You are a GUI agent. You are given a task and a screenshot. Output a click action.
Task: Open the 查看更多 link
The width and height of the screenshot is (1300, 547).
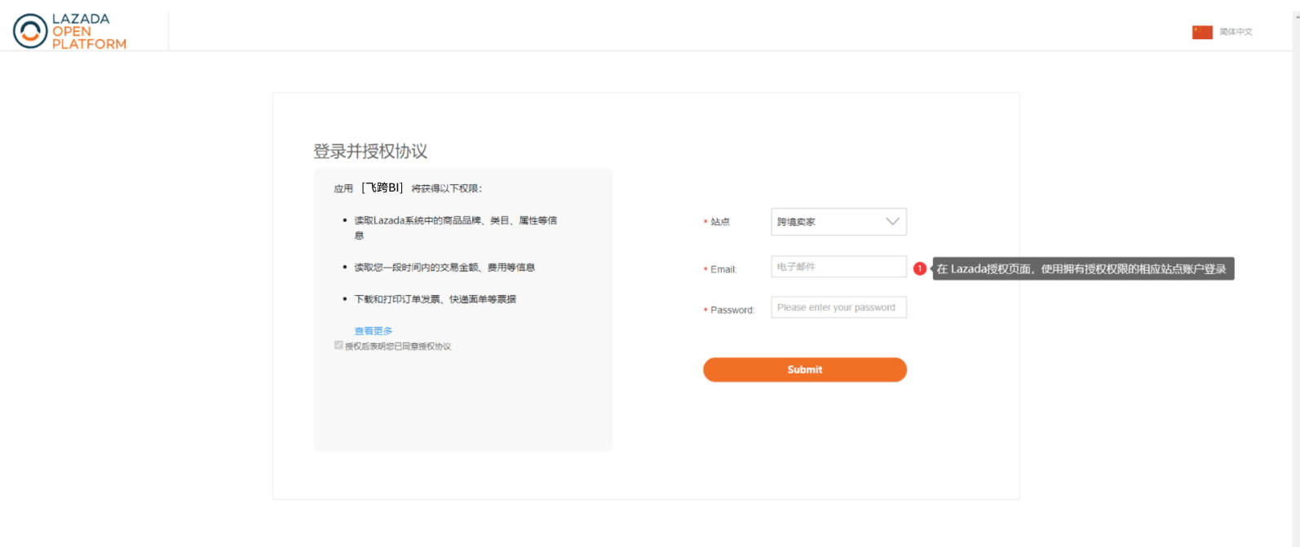pyautogui.click(x=374, y=331)
